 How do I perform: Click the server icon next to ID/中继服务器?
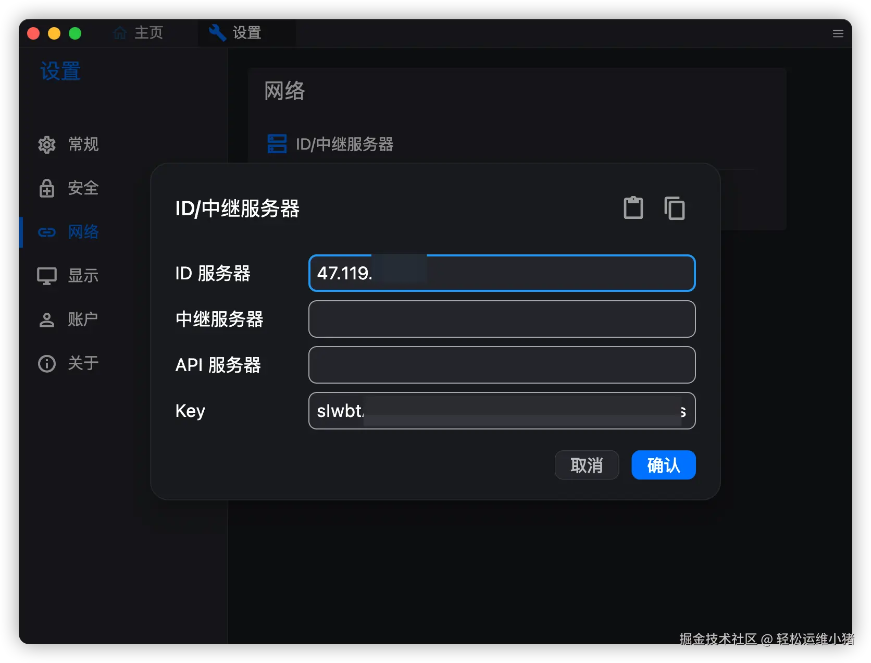[x=277, y=144]
